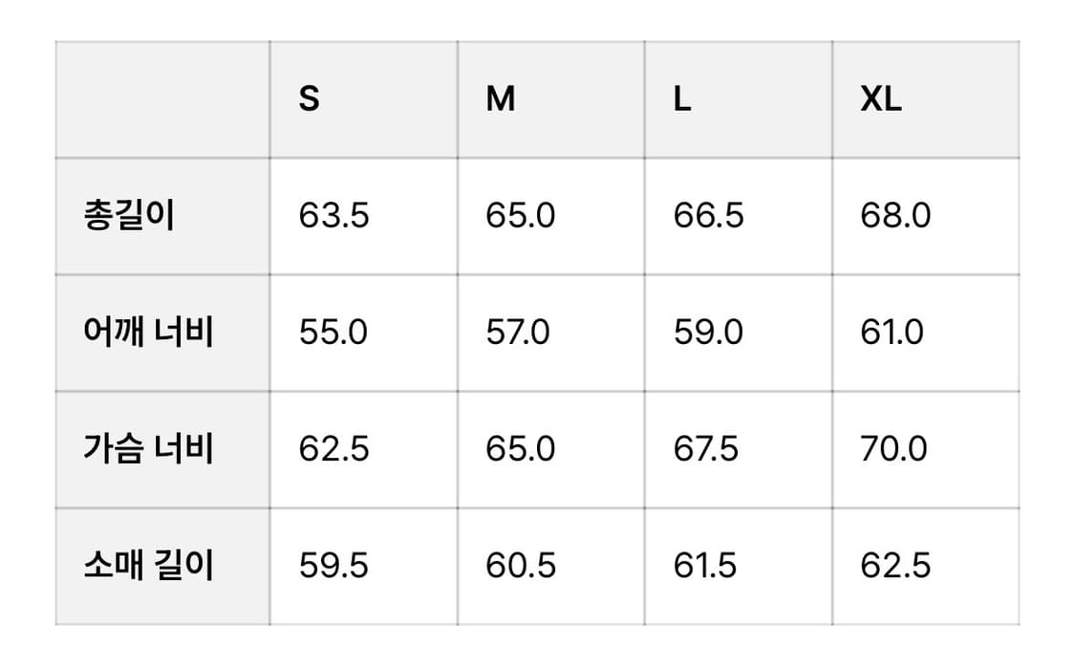Select the 어깨 너비 row label
The image size is (1075, 646).
[x=148, y=333]
